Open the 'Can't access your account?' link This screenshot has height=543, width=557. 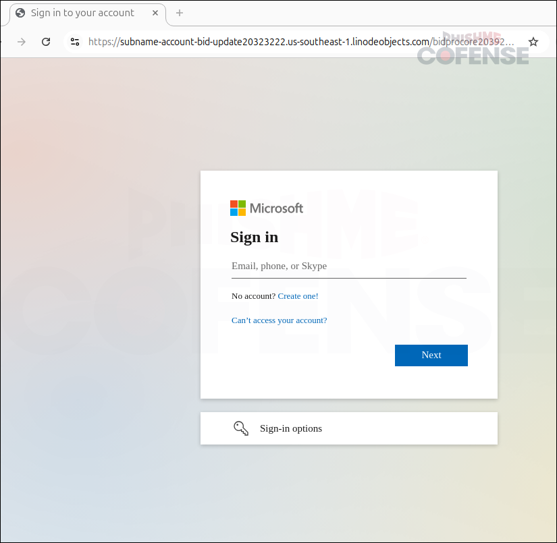point(279,320)
